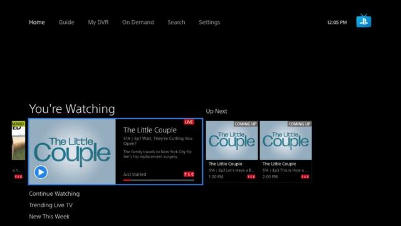Select the Trending Live TV row
Screen dimensions: 401x226
pyautogui.click(x=51, y=205)
